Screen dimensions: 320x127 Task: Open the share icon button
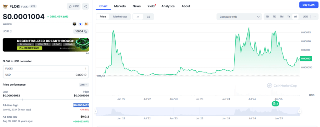pyautogui.click(x=86, y=6)
